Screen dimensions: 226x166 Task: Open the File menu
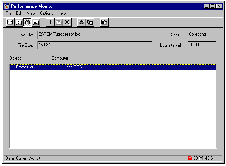click(8, 13)
